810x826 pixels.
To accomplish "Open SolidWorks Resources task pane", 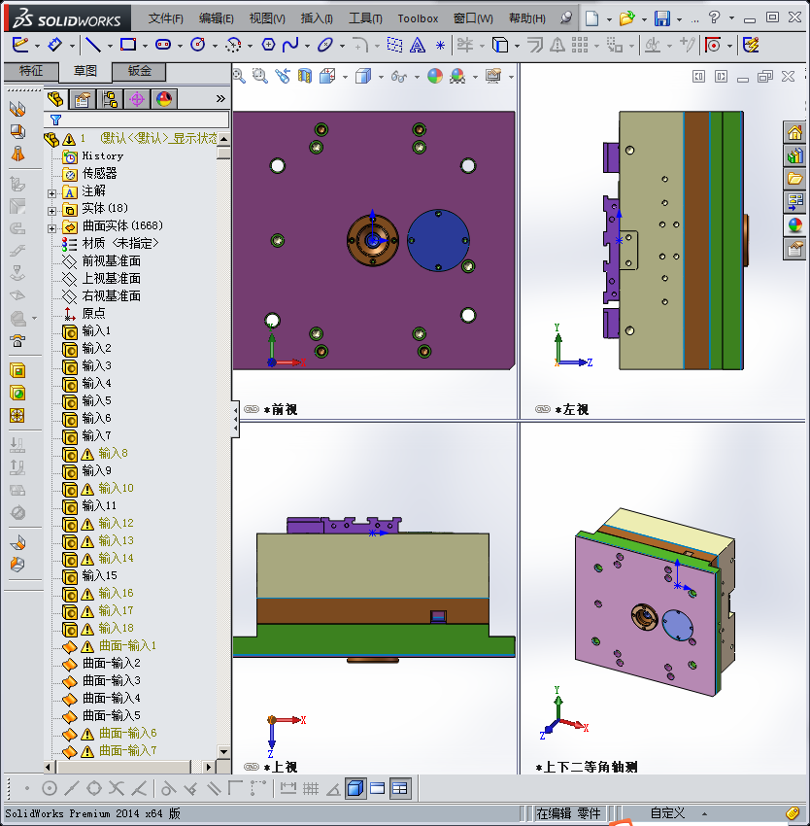I will [794, 132].
